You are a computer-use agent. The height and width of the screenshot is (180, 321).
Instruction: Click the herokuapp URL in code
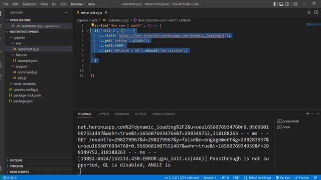[172, 35]
